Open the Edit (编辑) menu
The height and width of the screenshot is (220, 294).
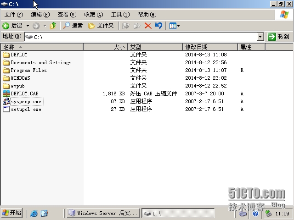pyautogui.click(x=40, y=15)
